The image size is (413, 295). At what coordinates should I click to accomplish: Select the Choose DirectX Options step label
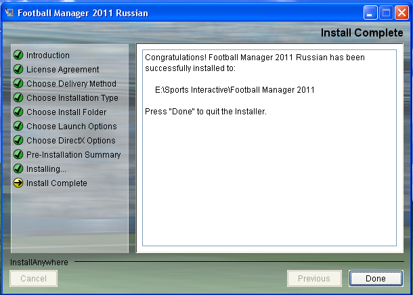click(x=71, y=141)
